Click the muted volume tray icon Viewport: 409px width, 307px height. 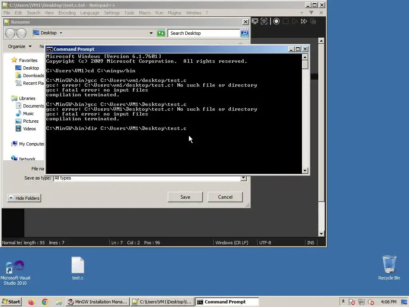point(371,302)
